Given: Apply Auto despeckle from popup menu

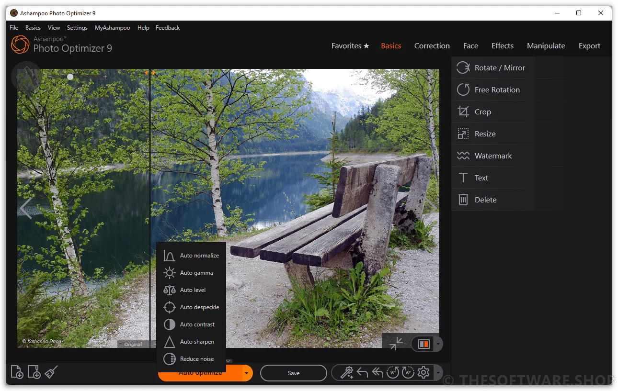Looking at the screenshot, I should click(x=191, y=307).
